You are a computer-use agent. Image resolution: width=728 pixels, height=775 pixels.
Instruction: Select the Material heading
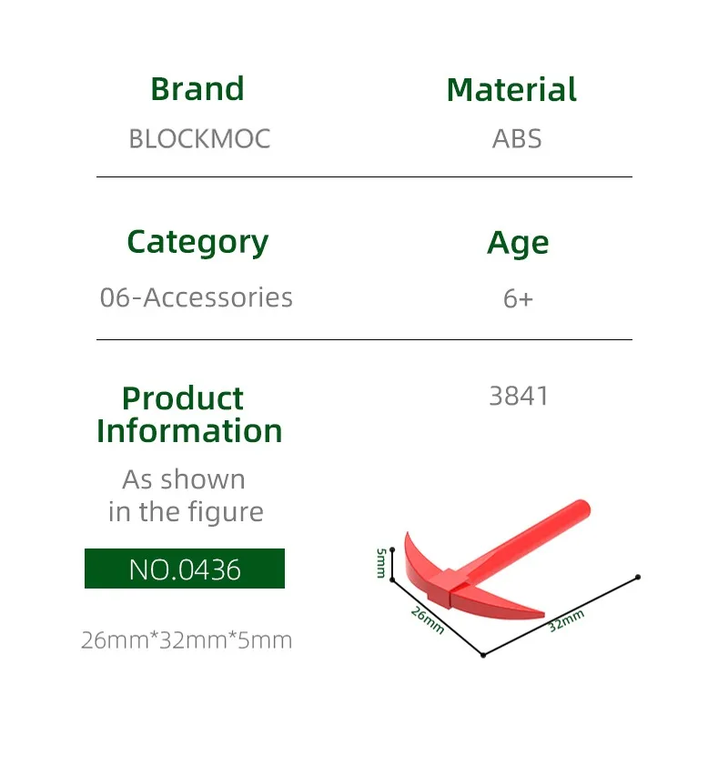pyautogui.click(x=511, y=90)
